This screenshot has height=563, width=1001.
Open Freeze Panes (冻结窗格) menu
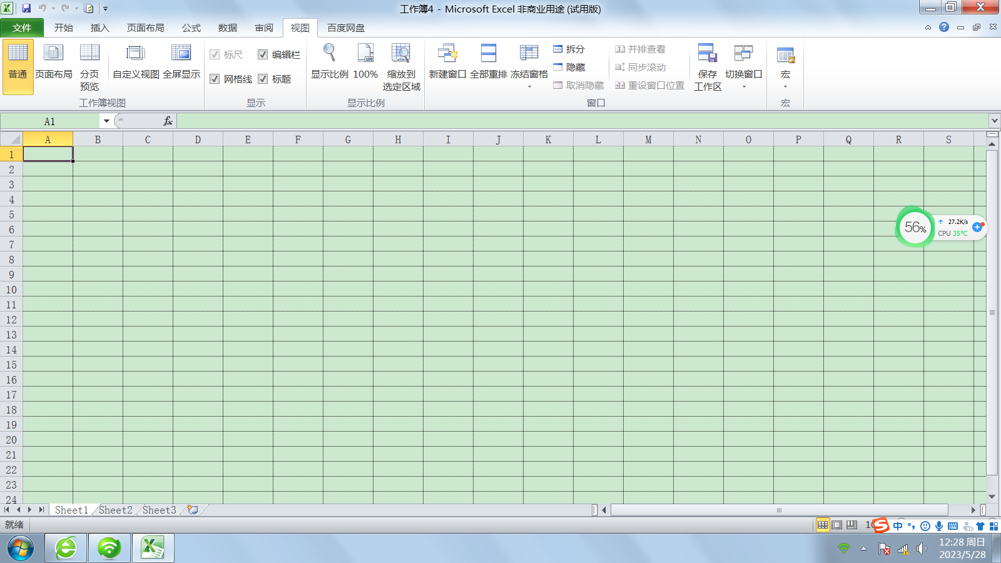(x=529, y=65)
